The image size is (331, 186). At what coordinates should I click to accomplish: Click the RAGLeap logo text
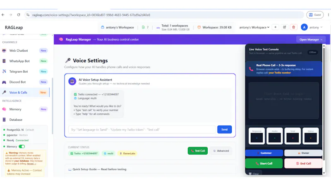tap(14, 27)
